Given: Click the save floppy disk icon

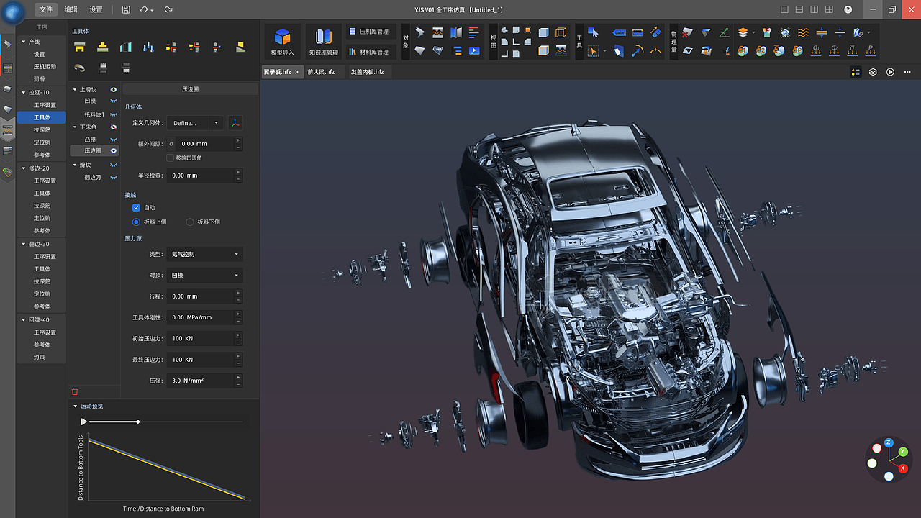Looking at the screenshot, I should point(126,9).
